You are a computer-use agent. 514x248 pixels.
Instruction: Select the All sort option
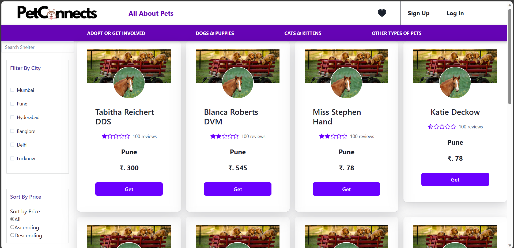click(12, 219)
